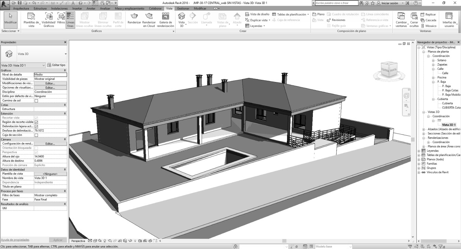The width and height of the screenshot is (461, 249).
Task: Switch to the Arquitectura ribbon tab
Action: pyautogui.click(x=21, y=8)
